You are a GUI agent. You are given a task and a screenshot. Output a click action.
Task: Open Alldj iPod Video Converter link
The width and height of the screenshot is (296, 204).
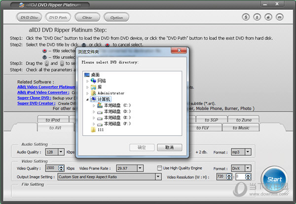(43, 92)
